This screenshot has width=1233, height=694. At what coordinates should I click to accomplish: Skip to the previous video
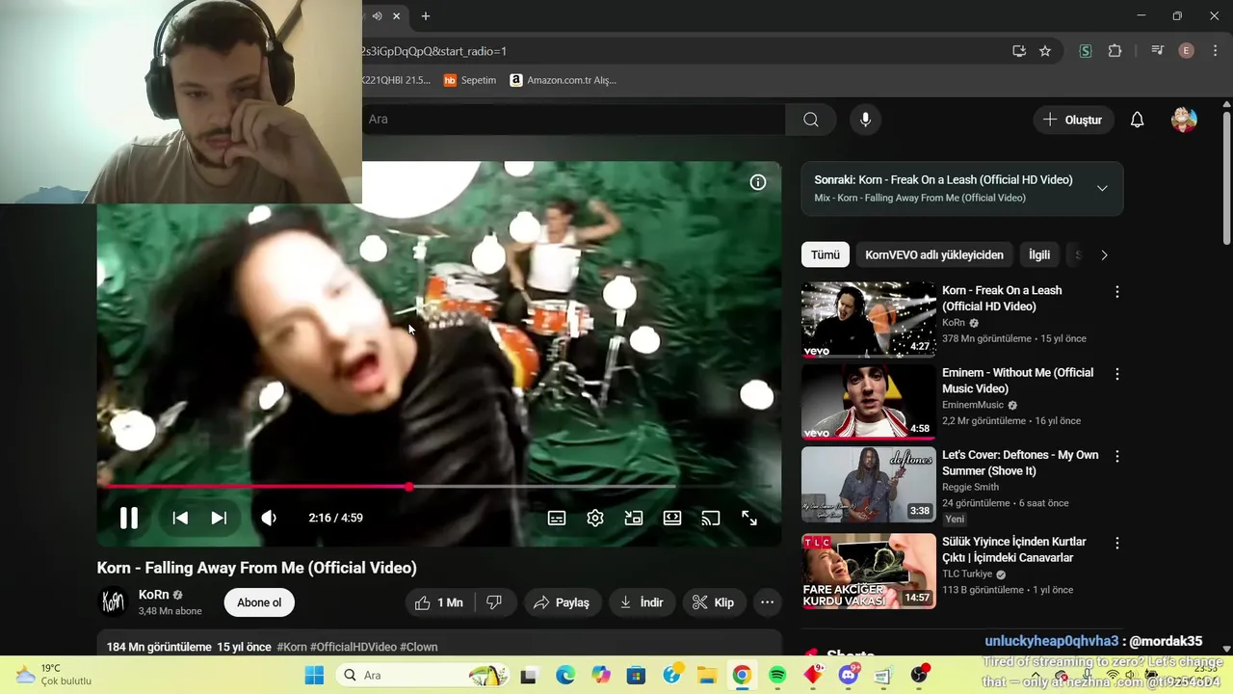coord(180,518)
